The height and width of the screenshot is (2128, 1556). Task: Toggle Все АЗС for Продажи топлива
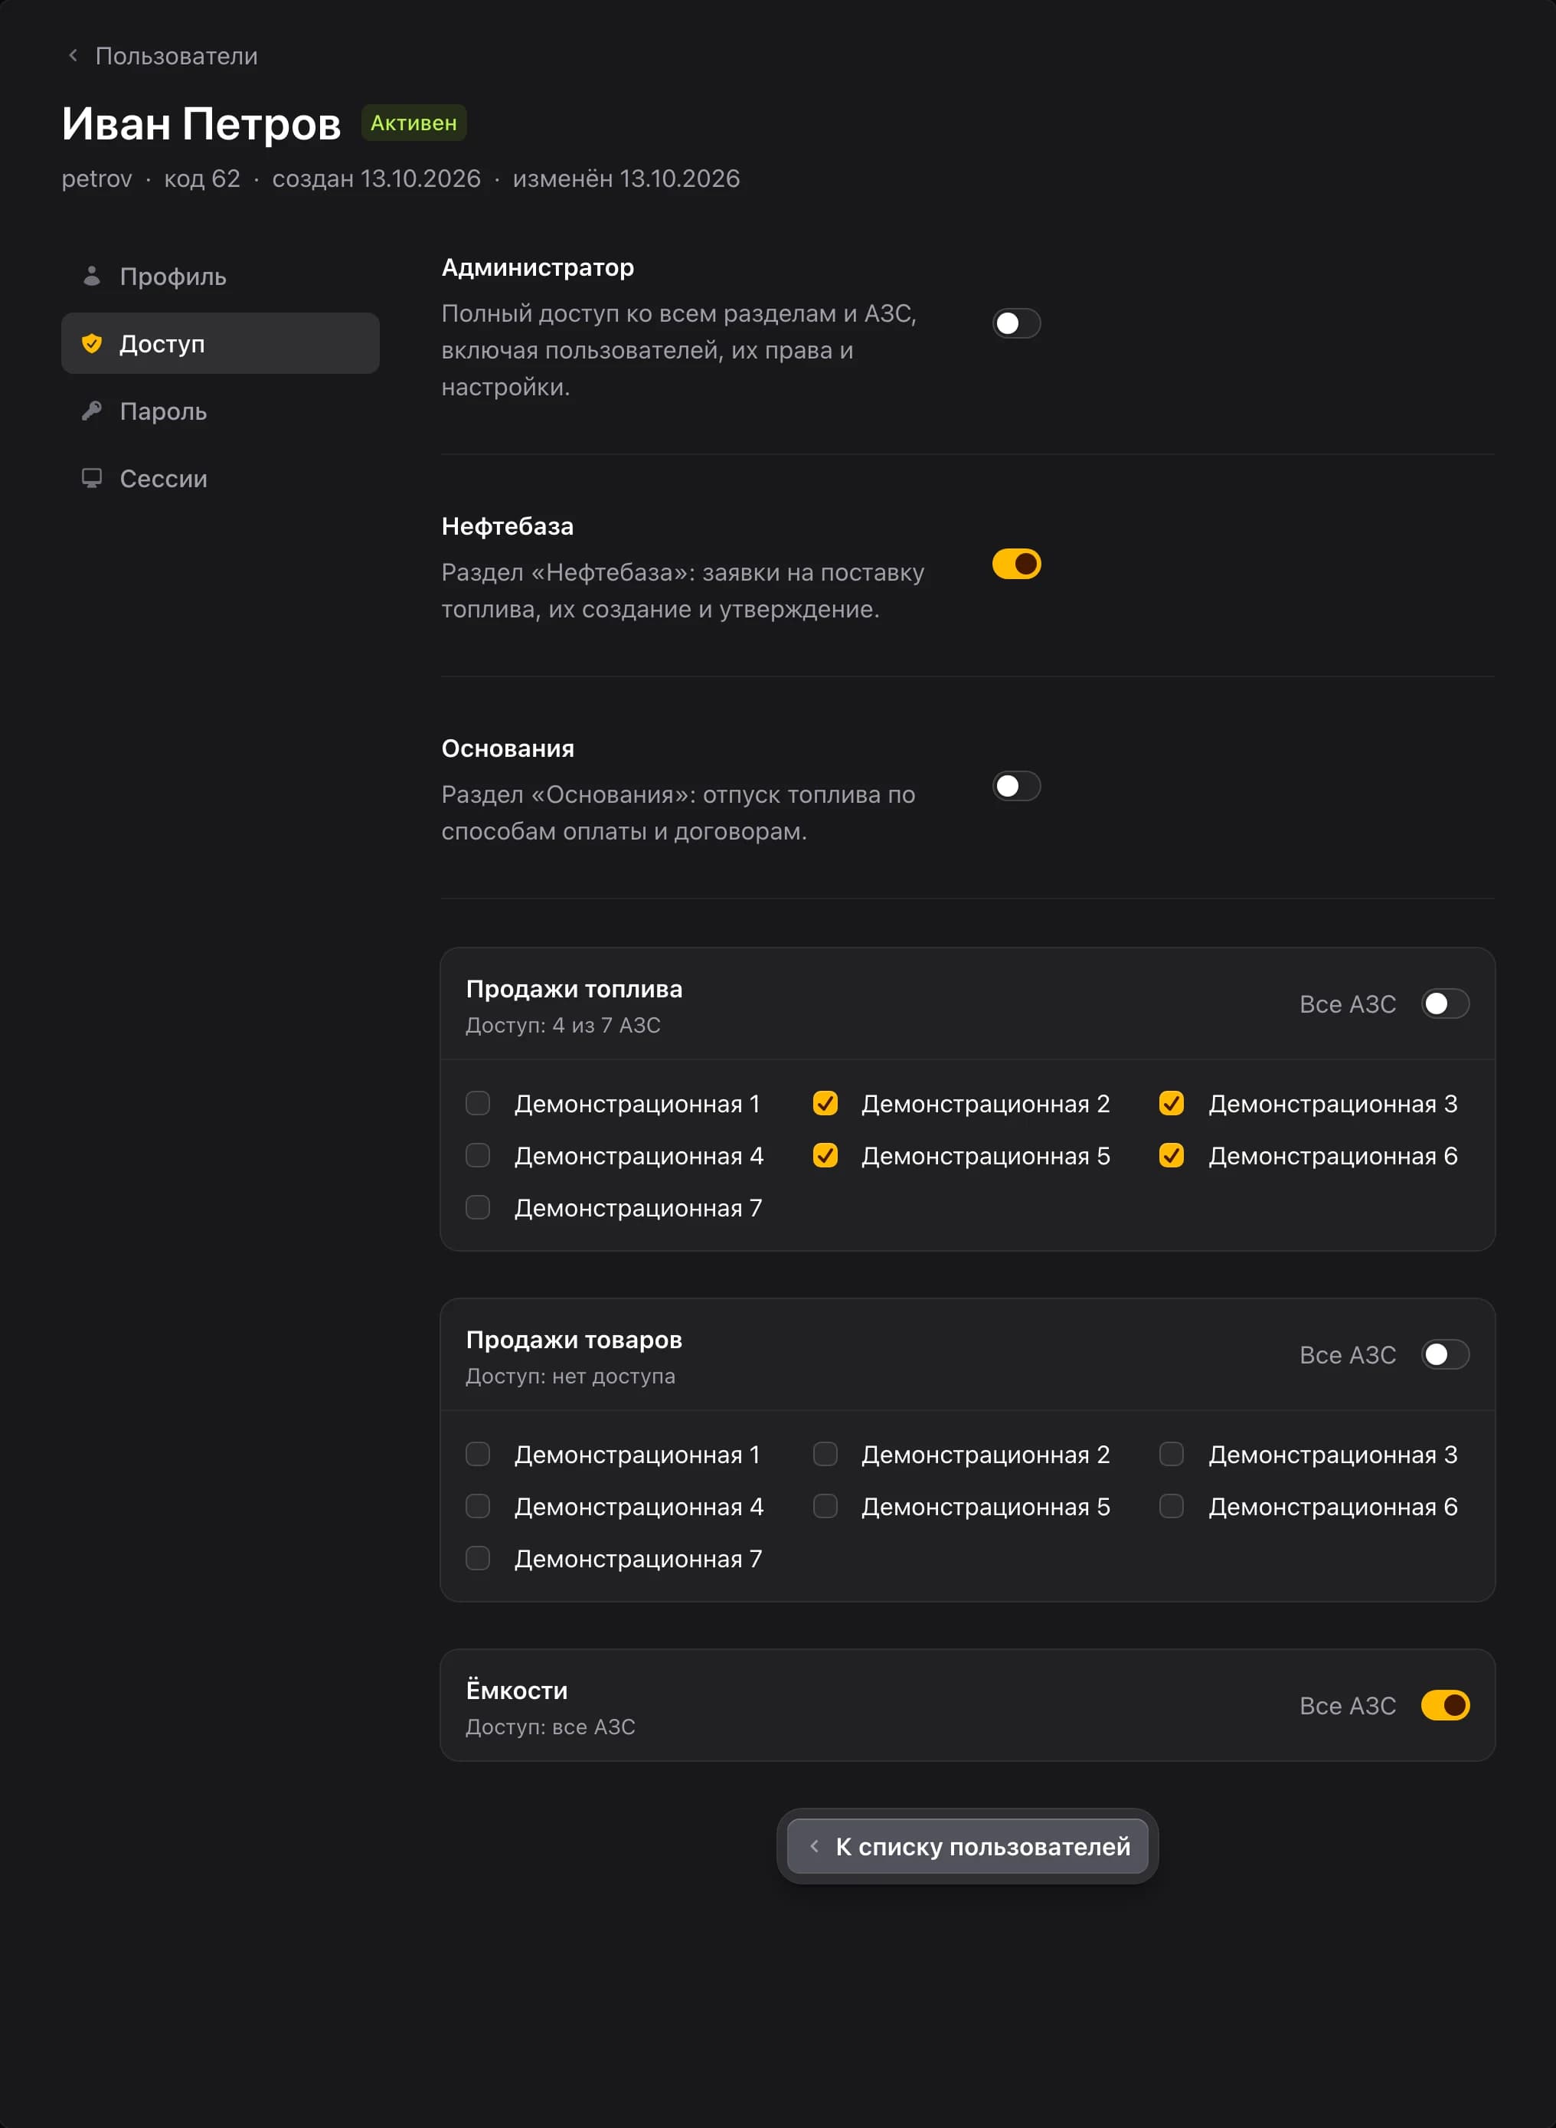coord(1445,1003)
